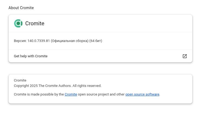Click the open source project and other text
This screenshot has height=120, width=202.
point(101,94)
